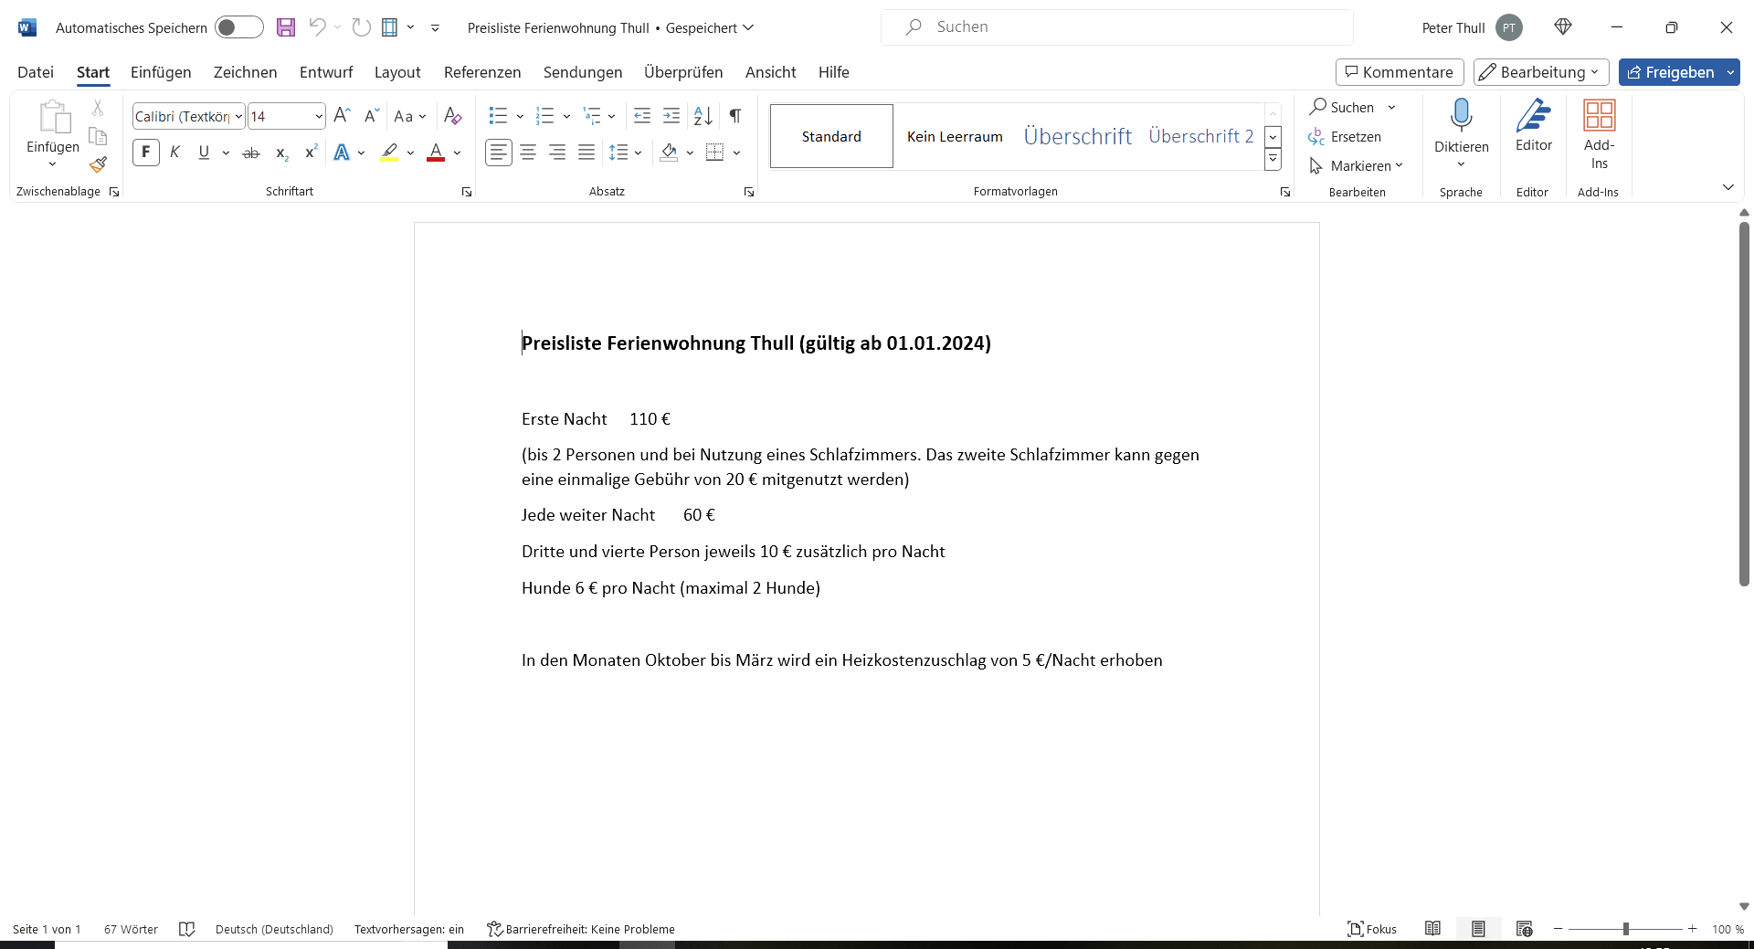Image resolution: width=1754 pixels, height=949 pixels.
Task: Click the Suchen search field
Action: (1116, 27)
